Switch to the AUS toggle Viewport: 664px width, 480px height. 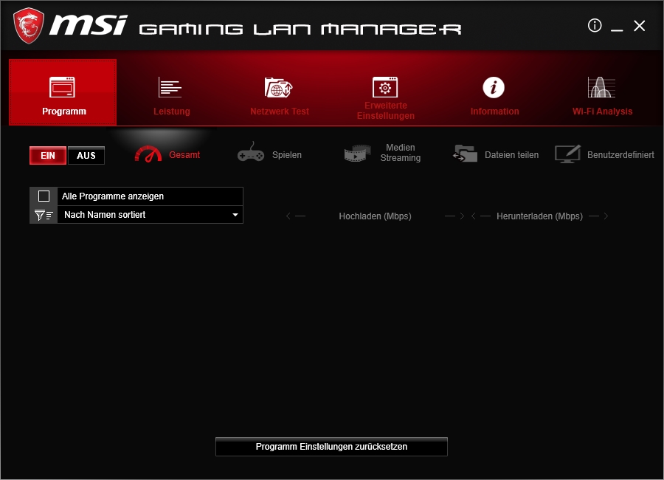coord(86,156)
